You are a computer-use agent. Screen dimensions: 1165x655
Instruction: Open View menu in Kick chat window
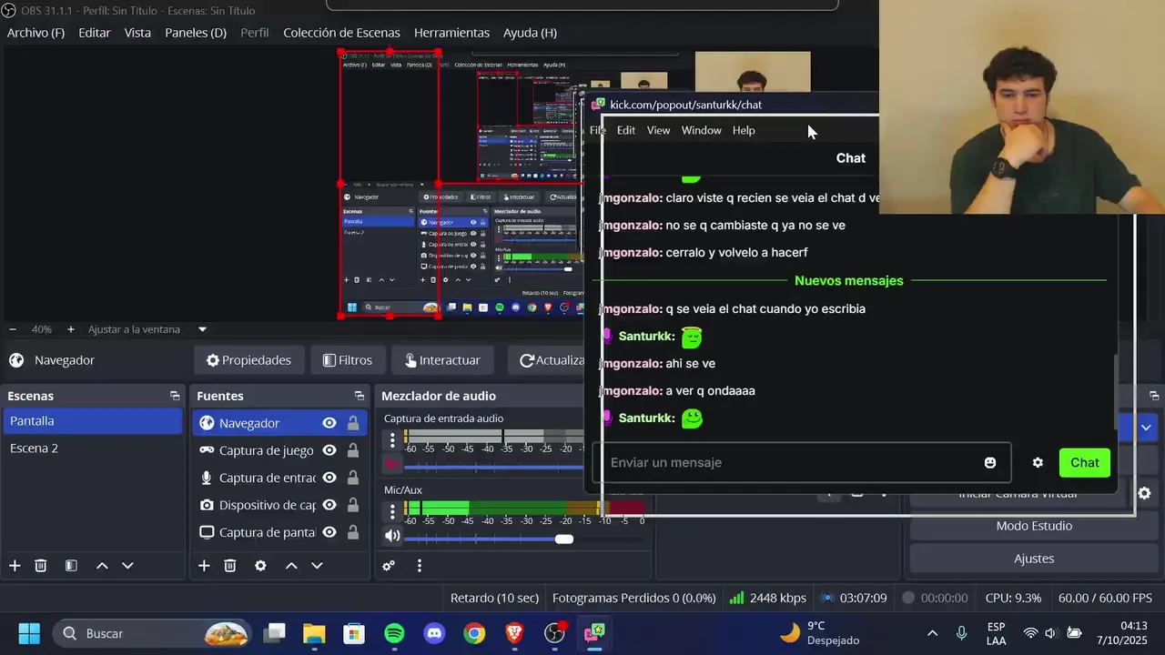[658, 130]
